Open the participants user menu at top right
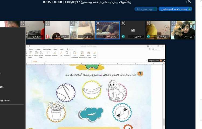Image resolution: width=202 pixels, height=129 pixels. pyautogui.click(x=188, y=2)
